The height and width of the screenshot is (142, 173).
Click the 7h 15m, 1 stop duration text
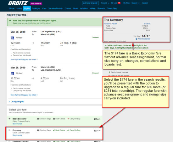pyautogui.click(x=68, y=43)
